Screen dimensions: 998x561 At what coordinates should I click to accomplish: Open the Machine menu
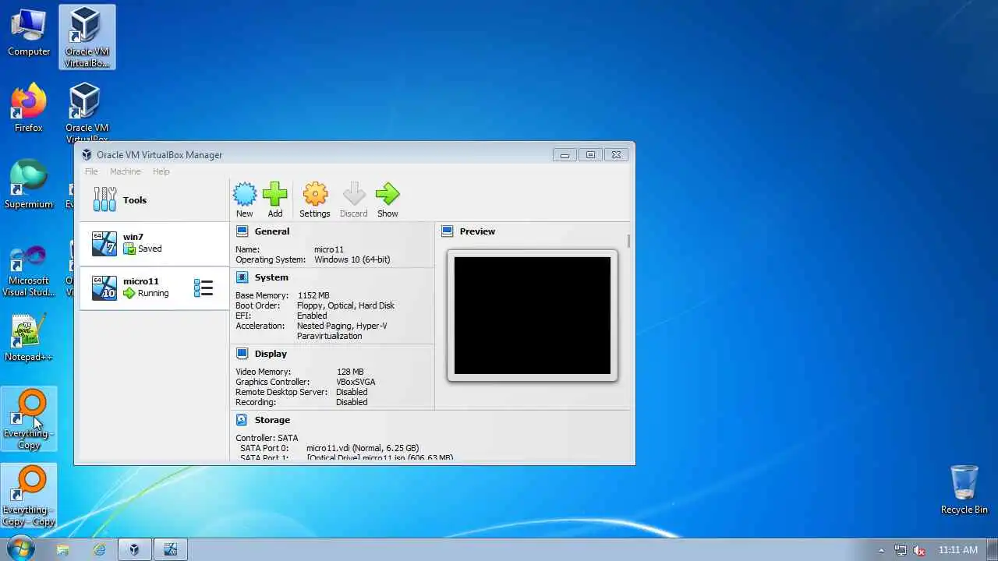[126, 171]
